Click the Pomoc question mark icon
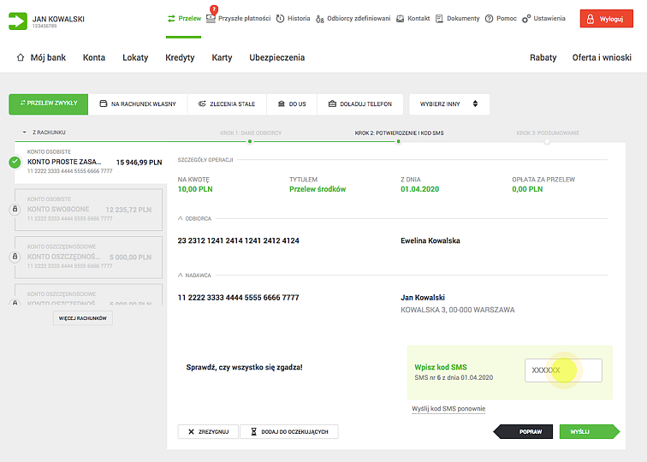Image resolution: width=647 pixels, height=462 pixels. (x=489, y=19)
